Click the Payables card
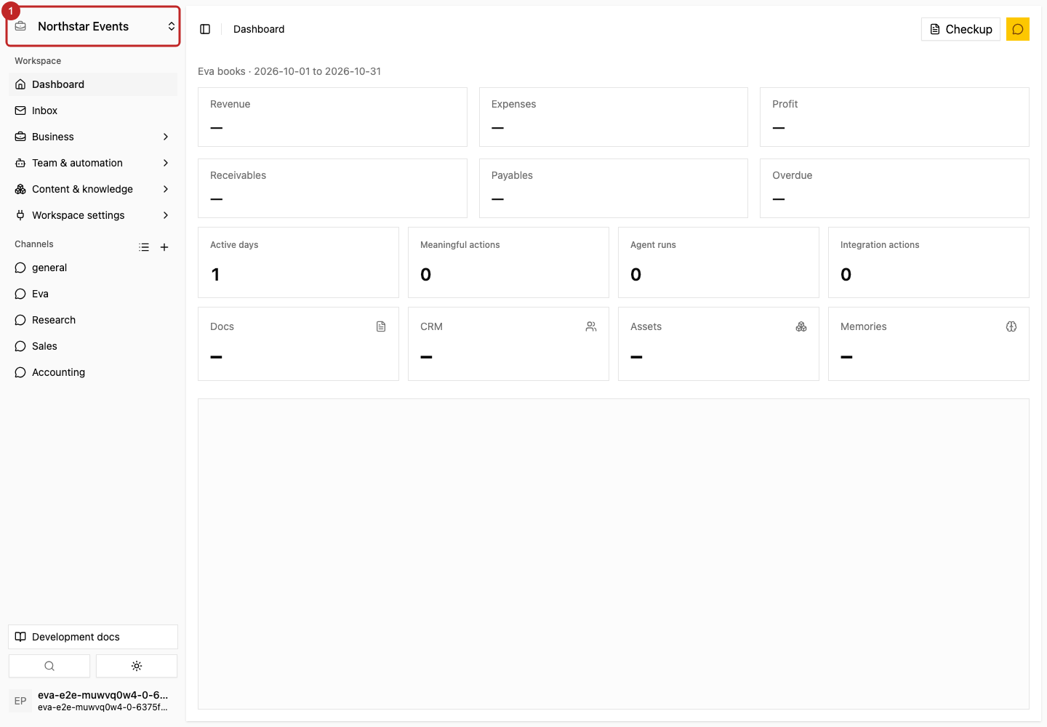 tap(614, 188)
